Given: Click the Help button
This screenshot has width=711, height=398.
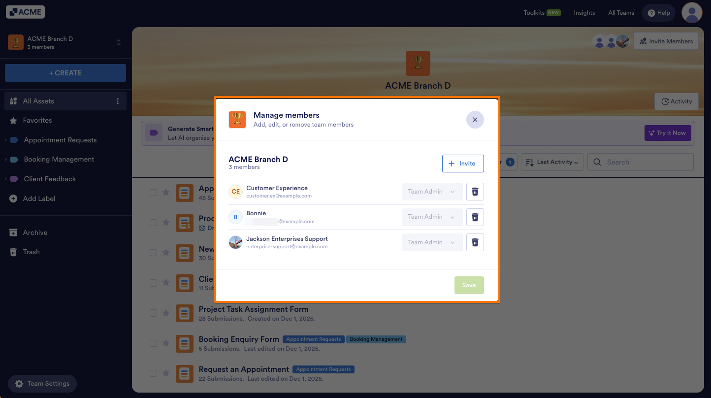Looking at the screenshot, I should pos(659,13).
